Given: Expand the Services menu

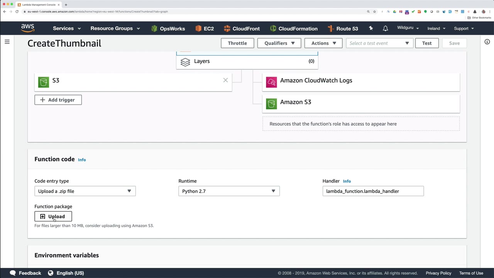Looking at the screenshot, I should pos(67,29).
